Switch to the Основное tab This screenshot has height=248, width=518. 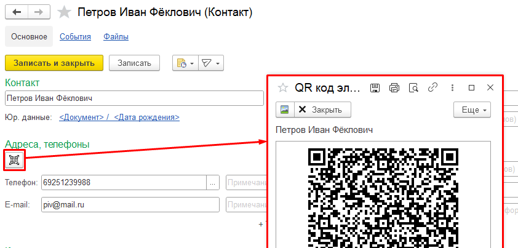[29, 37]
